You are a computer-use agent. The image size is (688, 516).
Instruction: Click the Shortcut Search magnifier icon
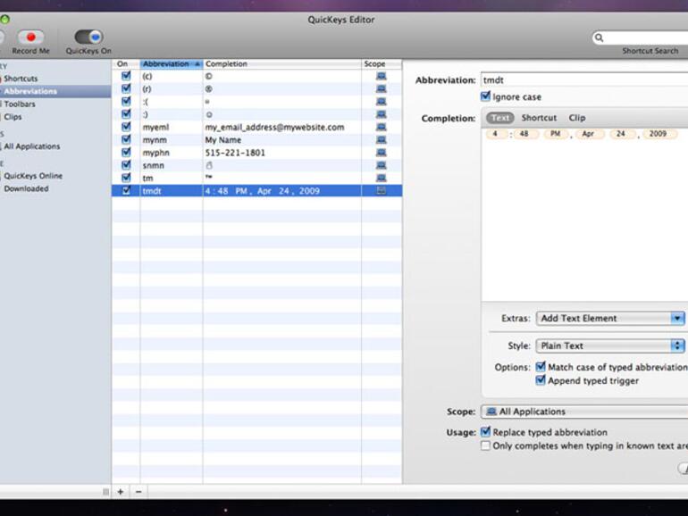[599, 37]
